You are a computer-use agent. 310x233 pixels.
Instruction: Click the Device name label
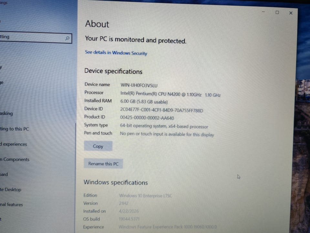97,84
